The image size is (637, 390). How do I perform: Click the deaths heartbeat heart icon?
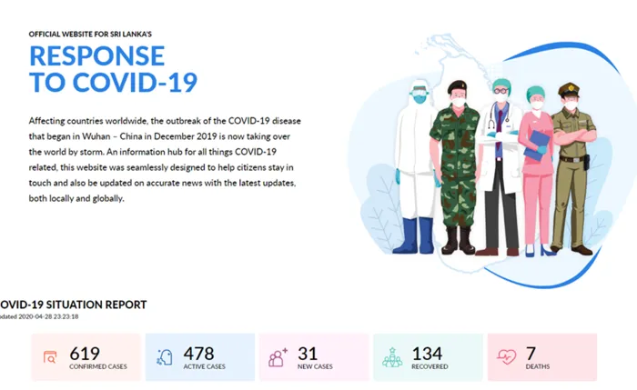[x=507, y=357]
